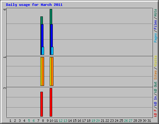Click day 15 on the x-axis
The height and width of the screenshot is (124, 159).
(75, 121)
